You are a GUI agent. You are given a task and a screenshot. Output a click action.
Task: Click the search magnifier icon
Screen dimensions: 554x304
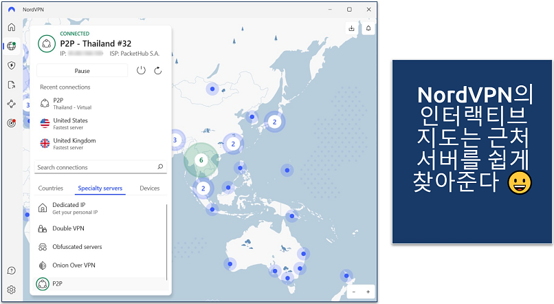[x=160, y=166]
